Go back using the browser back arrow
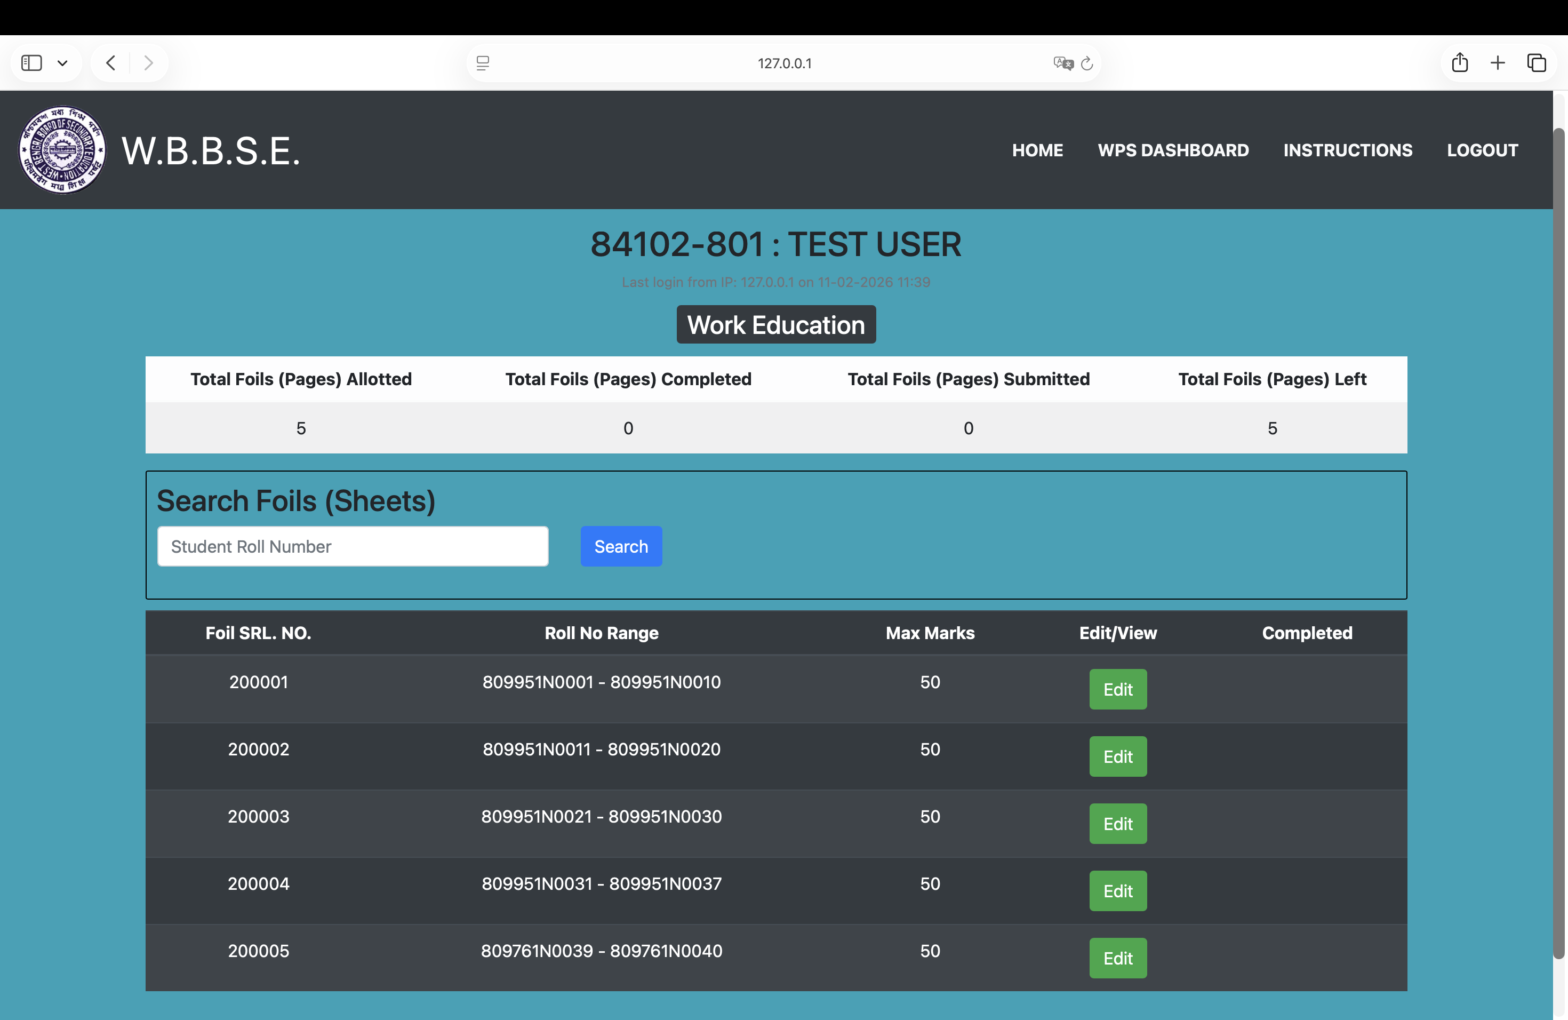Image resolution: width=1568 pixels, height=1020 pixels. 111,63
